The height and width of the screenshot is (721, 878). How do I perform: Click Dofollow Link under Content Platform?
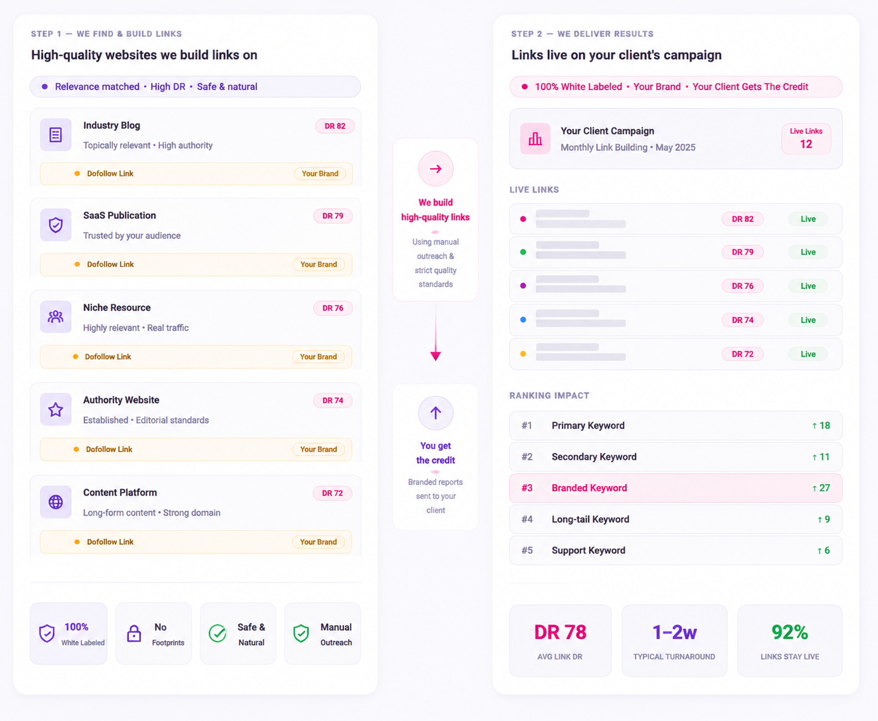click(110, 542)
